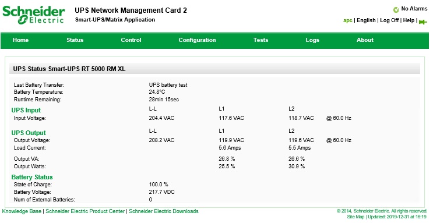Click the Last Battery Transfer label

39,85
